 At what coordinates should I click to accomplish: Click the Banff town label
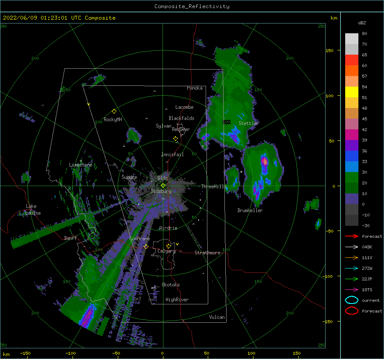click(70, 238)
